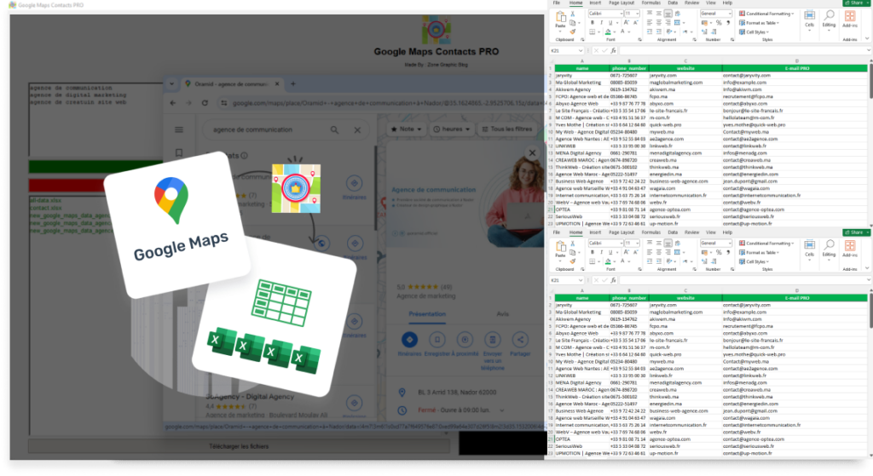Click Add-ins icon in the bottom Excel ribbon
873x476 pixels.
coord(850,248)
